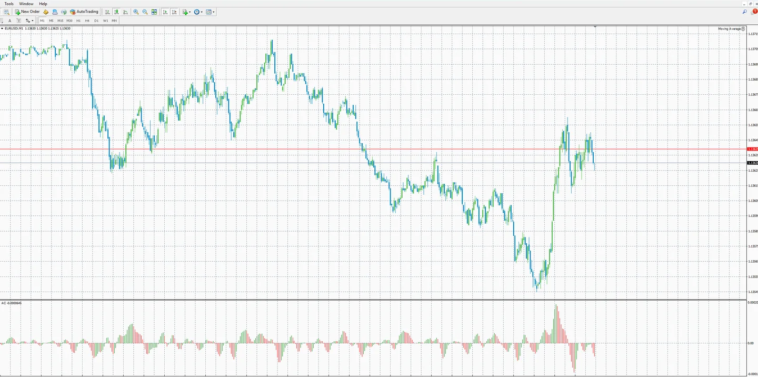Screen dimensions: 758x377
Task: Click the chart Templates icon
Action: pos(209,12)
